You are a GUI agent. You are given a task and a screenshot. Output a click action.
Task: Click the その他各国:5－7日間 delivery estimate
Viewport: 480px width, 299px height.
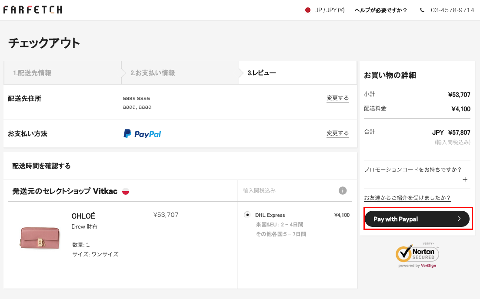(281, 234)
